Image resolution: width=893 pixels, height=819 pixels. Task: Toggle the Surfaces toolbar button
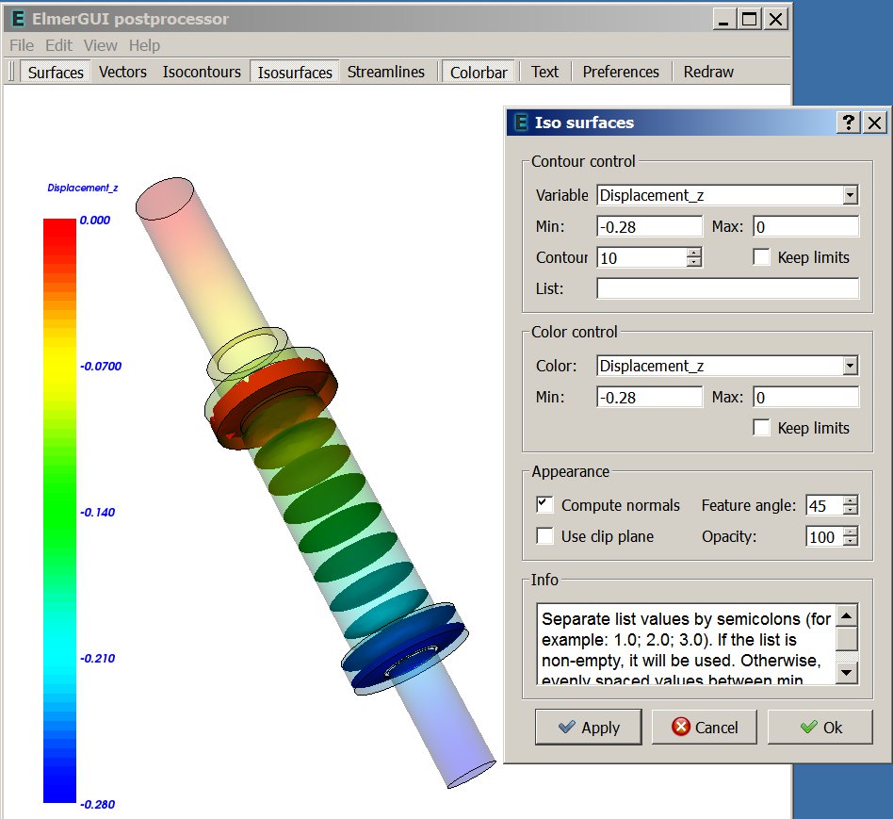[x=56, y=73]
